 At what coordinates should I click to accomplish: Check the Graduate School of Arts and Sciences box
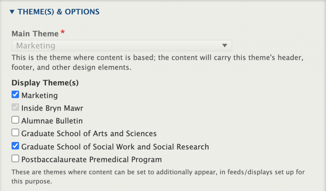tap(15, 133)
